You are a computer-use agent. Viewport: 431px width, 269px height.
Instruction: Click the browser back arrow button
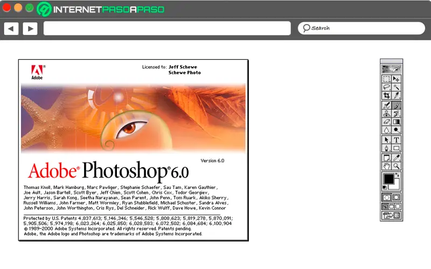point(11,29)
